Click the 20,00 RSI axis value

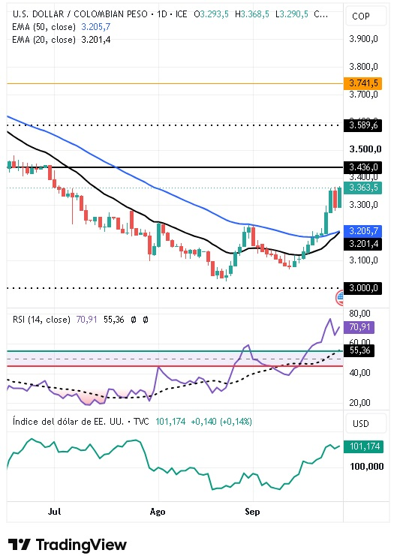coord(359,403)
